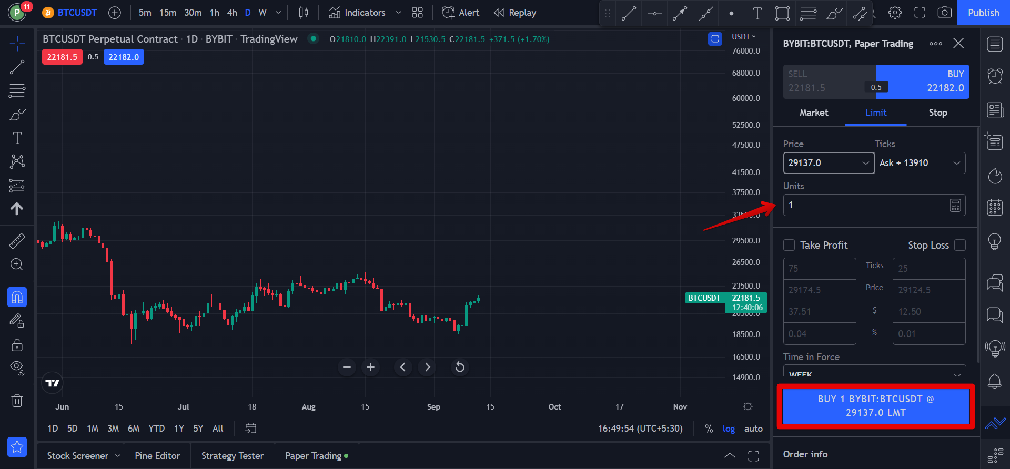Viewport: 1010px width, 469px height.
Task: Toggle auto scale on the chart
Action: [753, 429]
